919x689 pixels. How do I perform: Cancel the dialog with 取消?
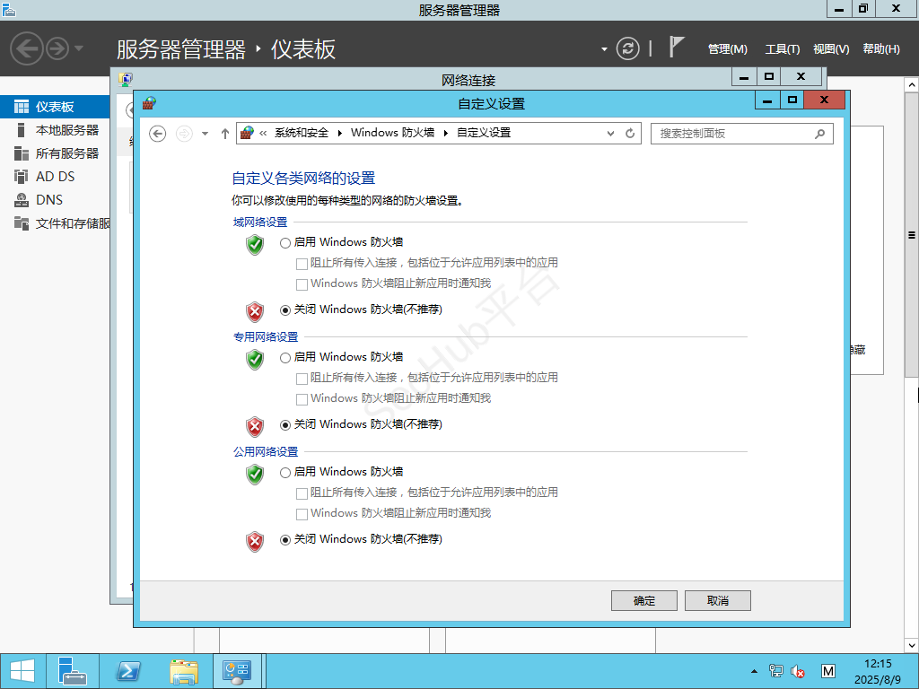[717, 600]
